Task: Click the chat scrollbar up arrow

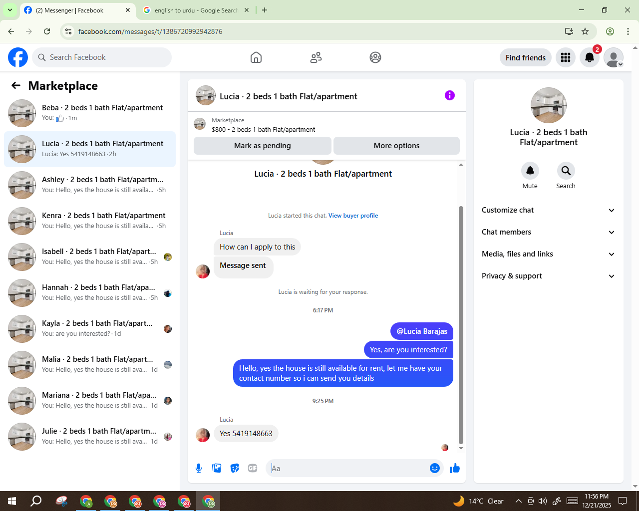Action: pyautogui.click(x=461, y=164)
